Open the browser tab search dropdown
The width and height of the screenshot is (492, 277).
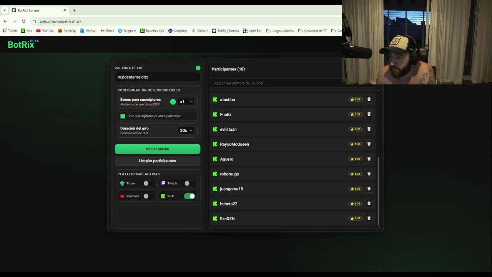[5, 10]
